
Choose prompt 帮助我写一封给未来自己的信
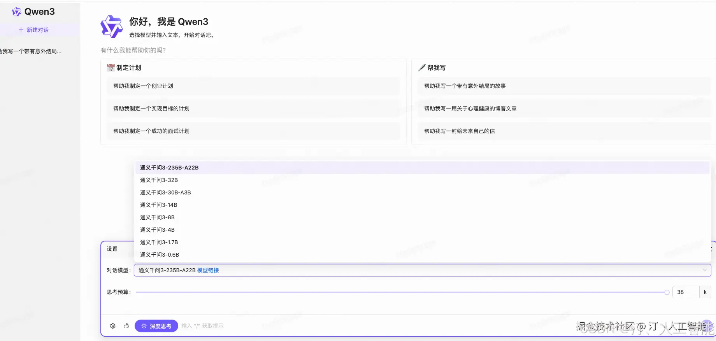tap(565, 131)
